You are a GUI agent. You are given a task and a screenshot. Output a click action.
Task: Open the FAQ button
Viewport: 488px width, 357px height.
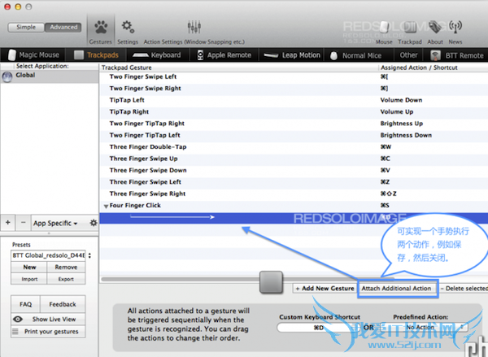tap(25, 304)
